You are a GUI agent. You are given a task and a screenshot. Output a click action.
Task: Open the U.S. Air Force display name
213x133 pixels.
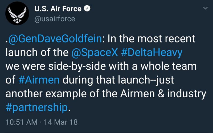(58, 9)
